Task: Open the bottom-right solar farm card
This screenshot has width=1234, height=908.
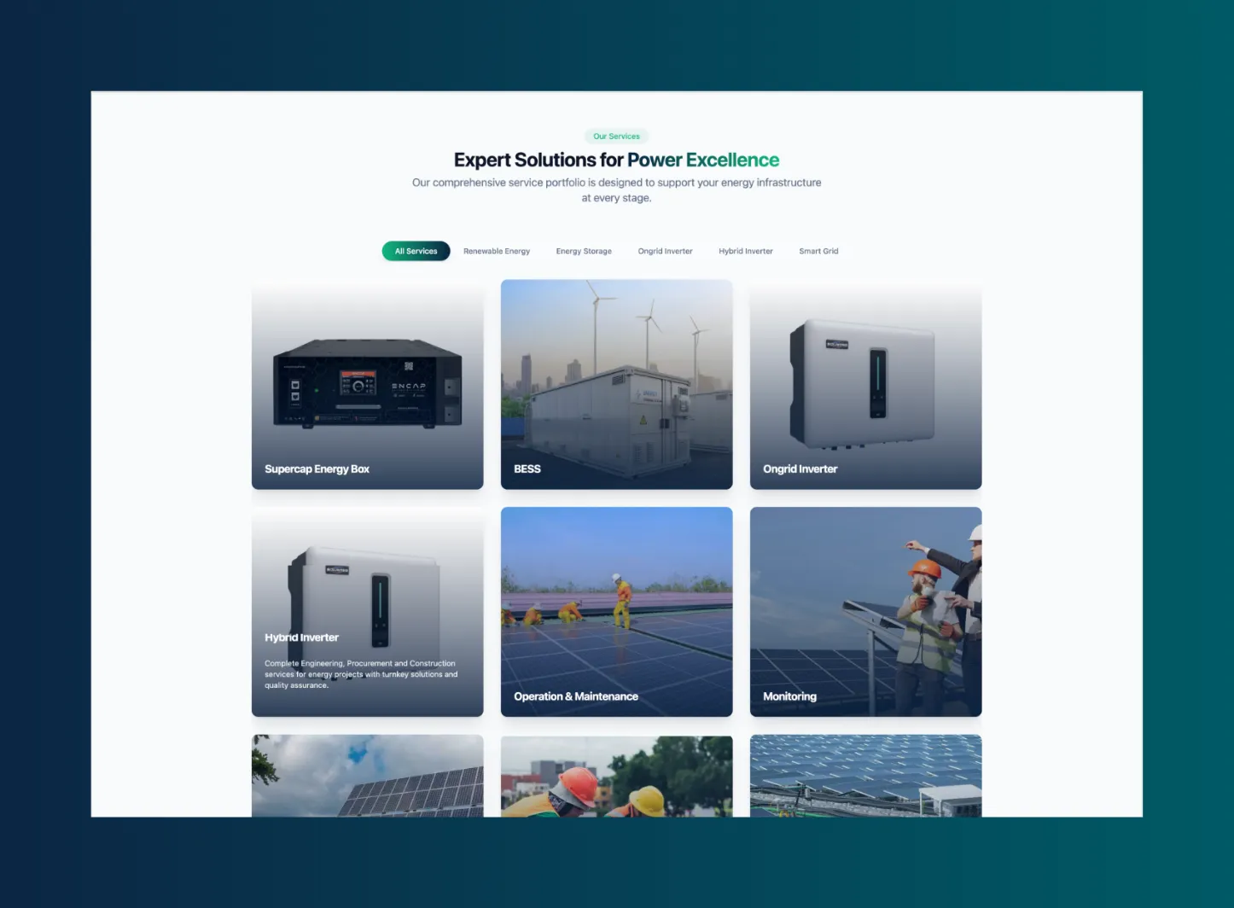Action: click(x=865, y=776)
